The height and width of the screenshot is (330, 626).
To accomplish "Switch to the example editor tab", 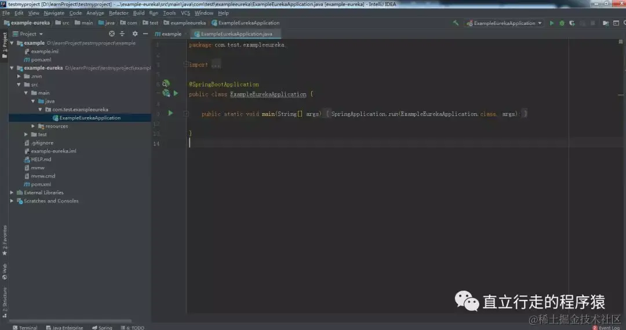I will click(169, 34).
